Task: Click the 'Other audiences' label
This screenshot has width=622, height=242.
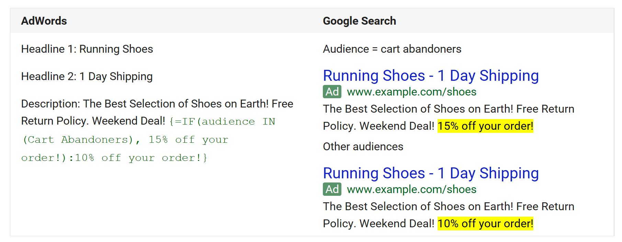Action: 363,147
